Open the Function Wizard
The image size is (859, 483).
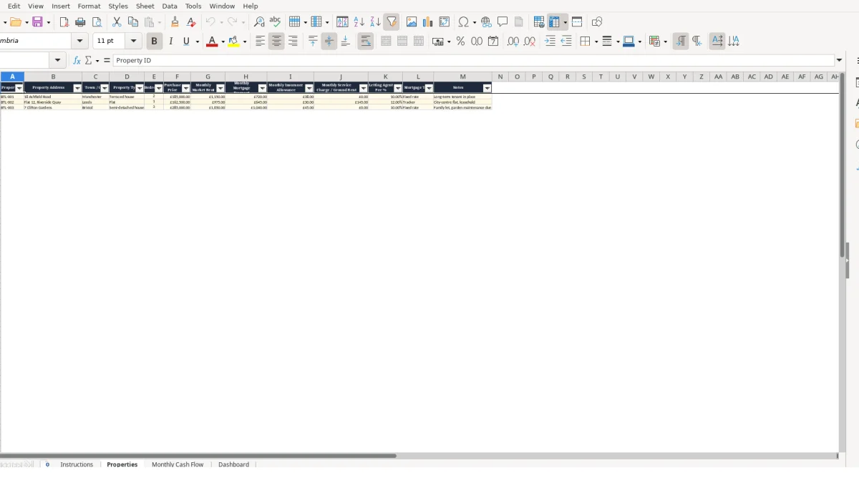(x=77, y=61)
